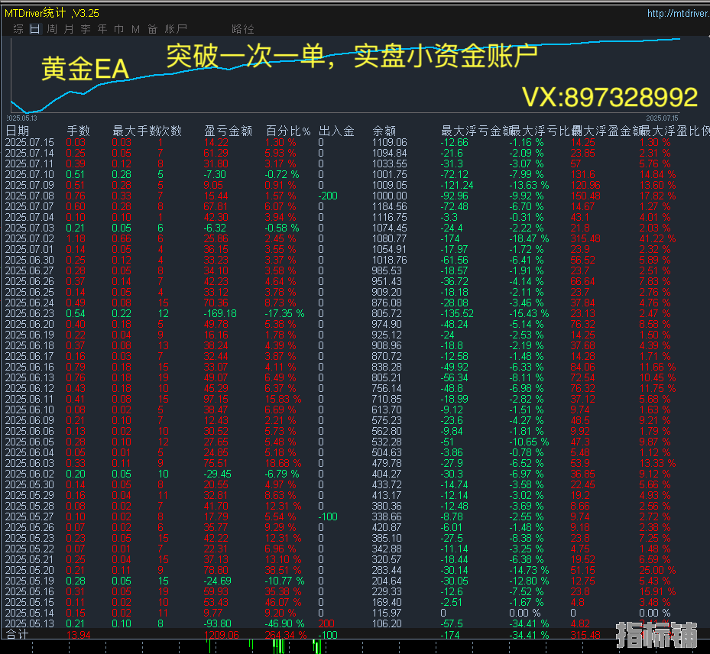Select the 2025.07.02 date cell

30,239
